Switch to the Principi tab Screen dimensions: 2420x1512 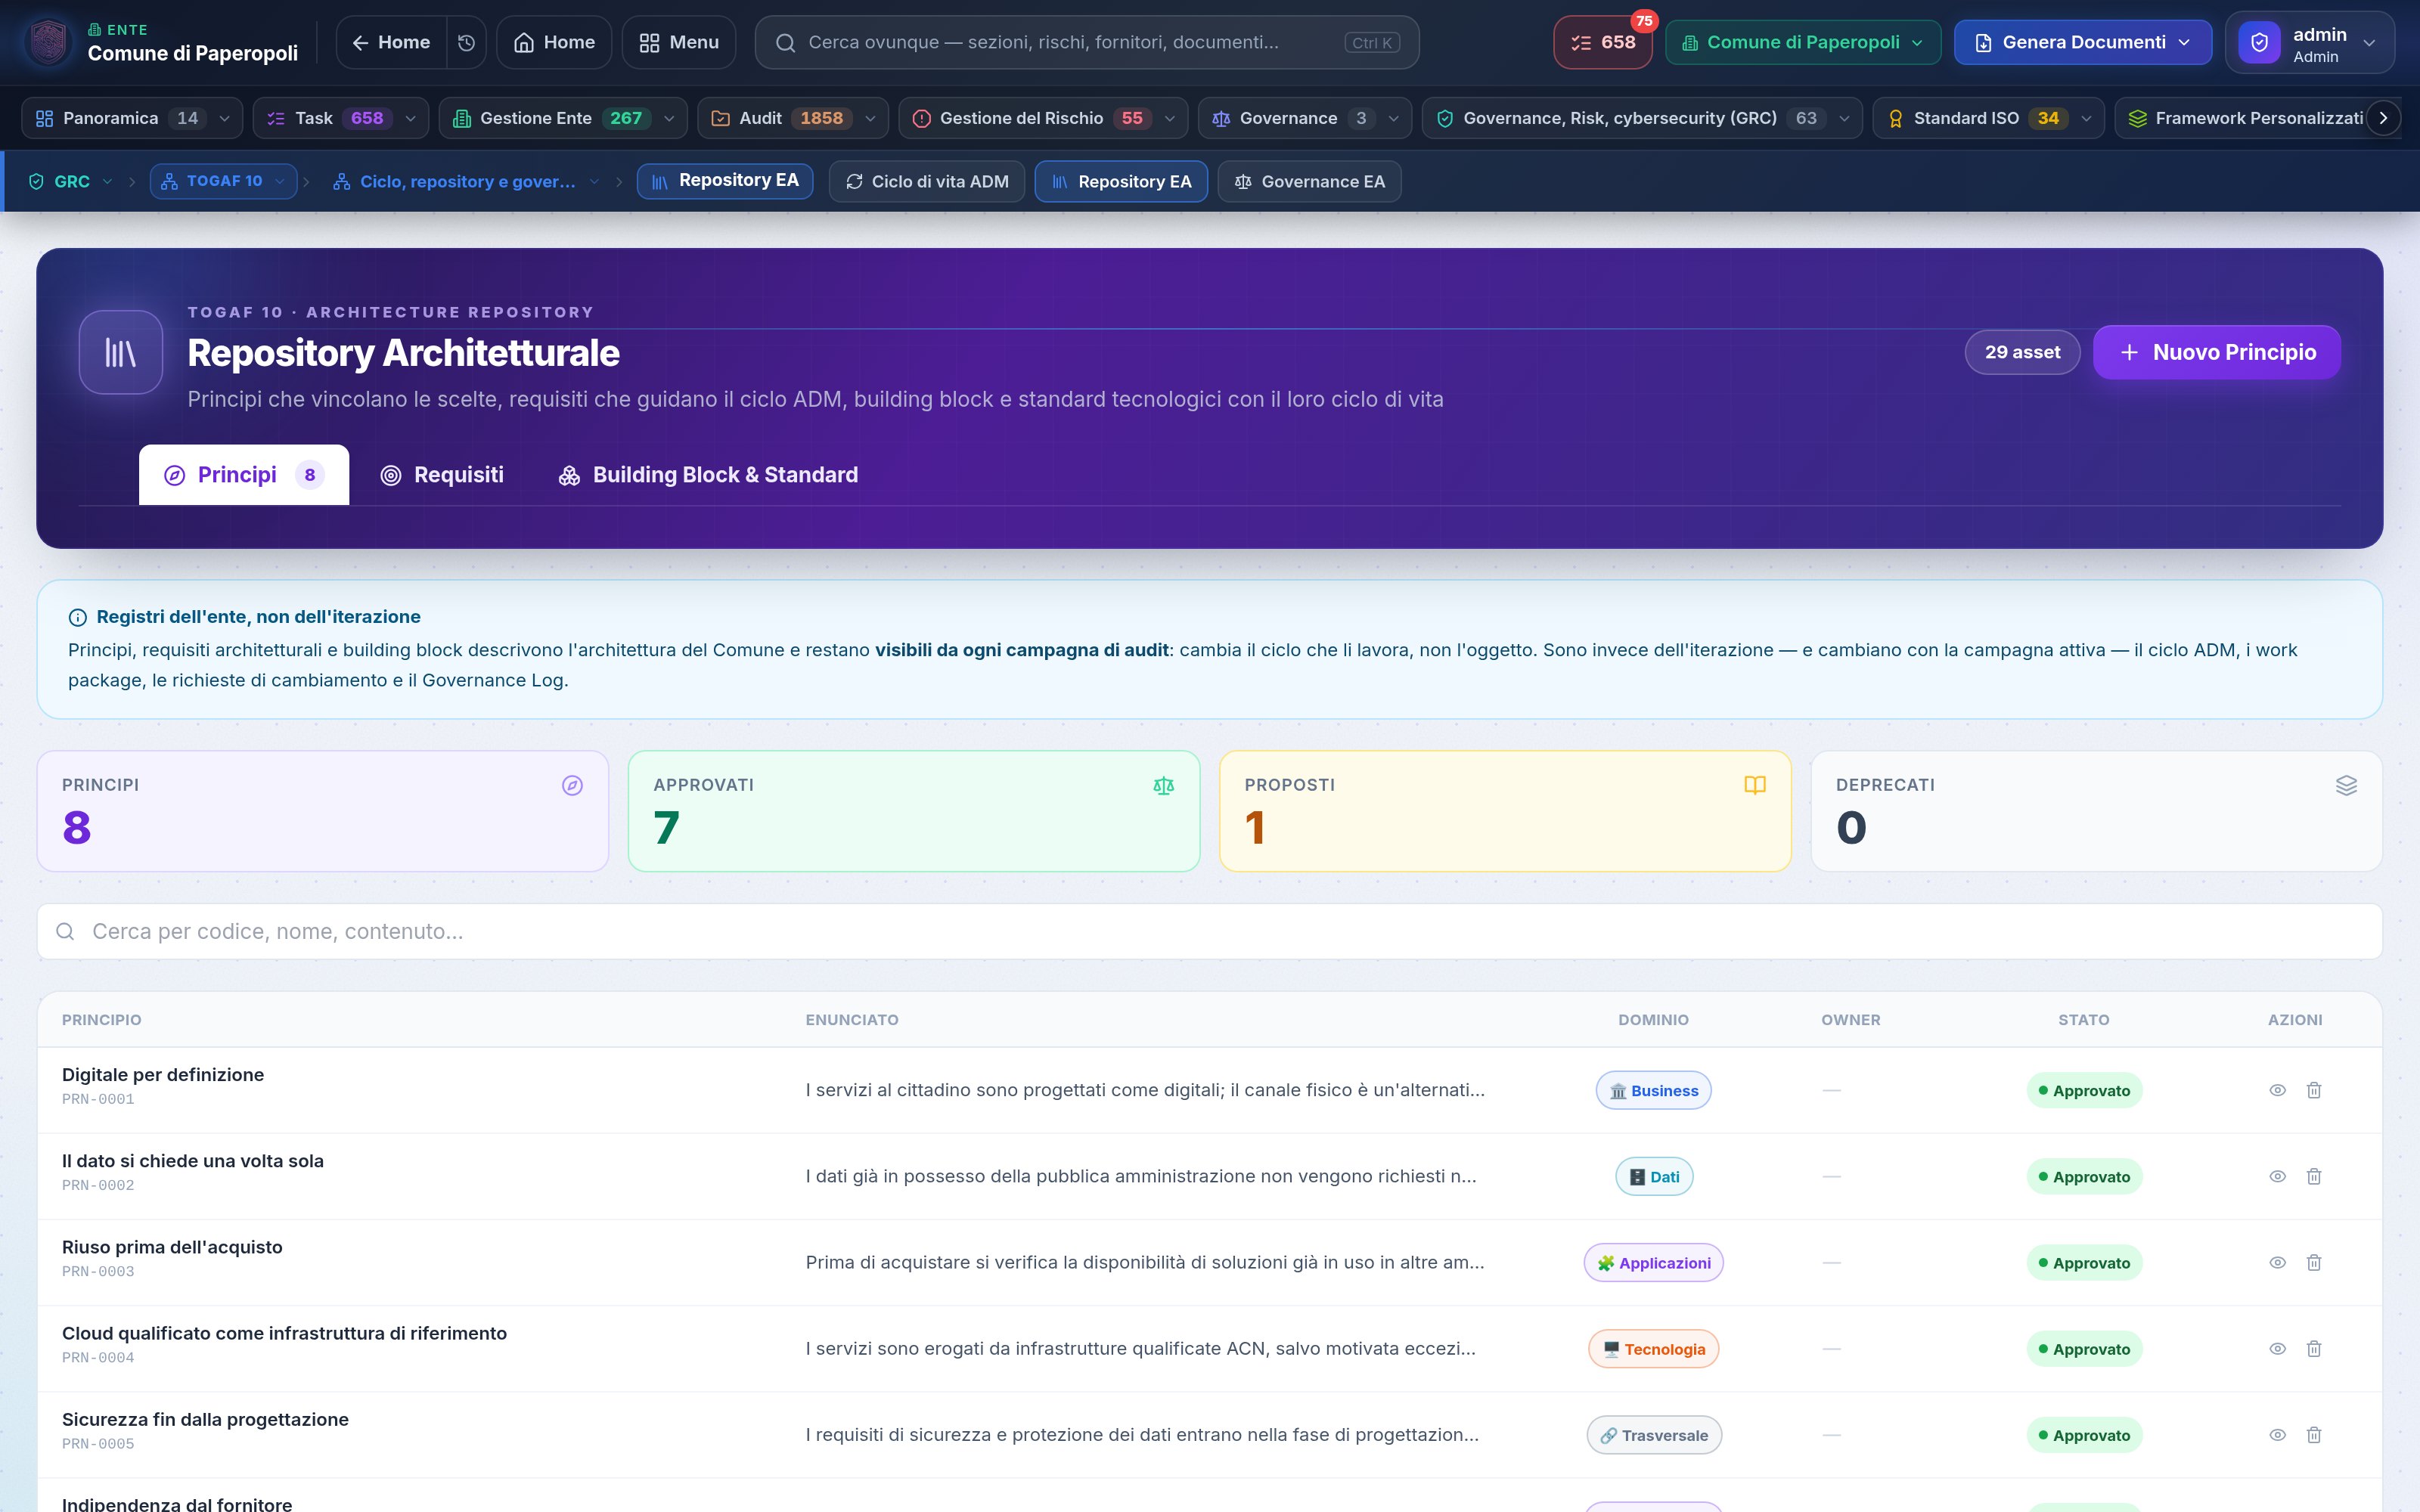pyautogui.click(x=244, y=474)
